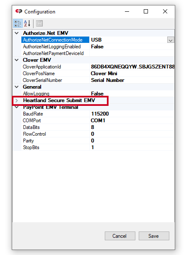184x255 pixels.
Task: Collapse the PayPoint EMV Terminal category
Action: tap(16, 107)
